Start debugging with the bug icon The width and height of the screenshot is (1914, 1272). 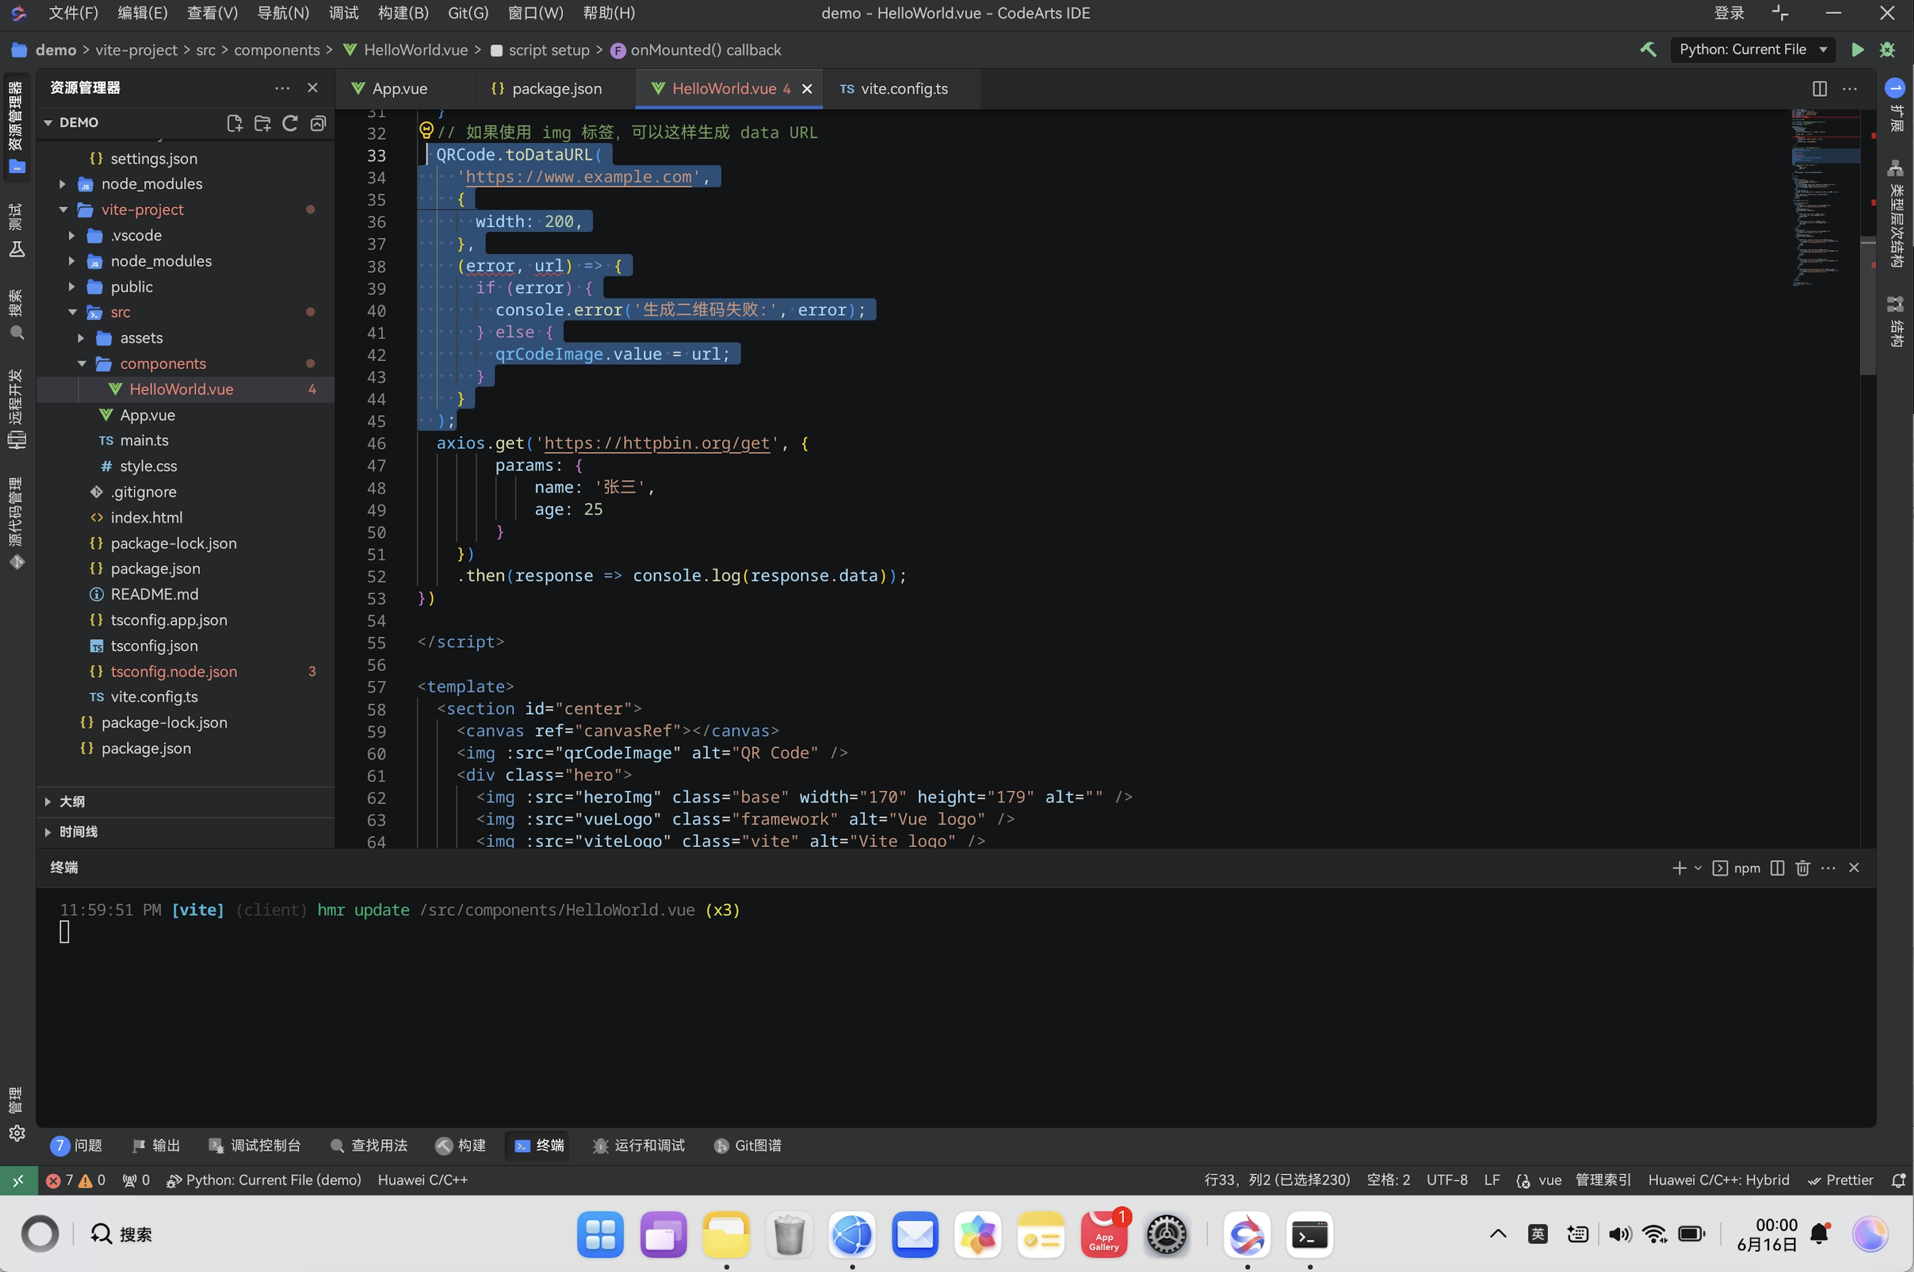[x=1887, y=50]
